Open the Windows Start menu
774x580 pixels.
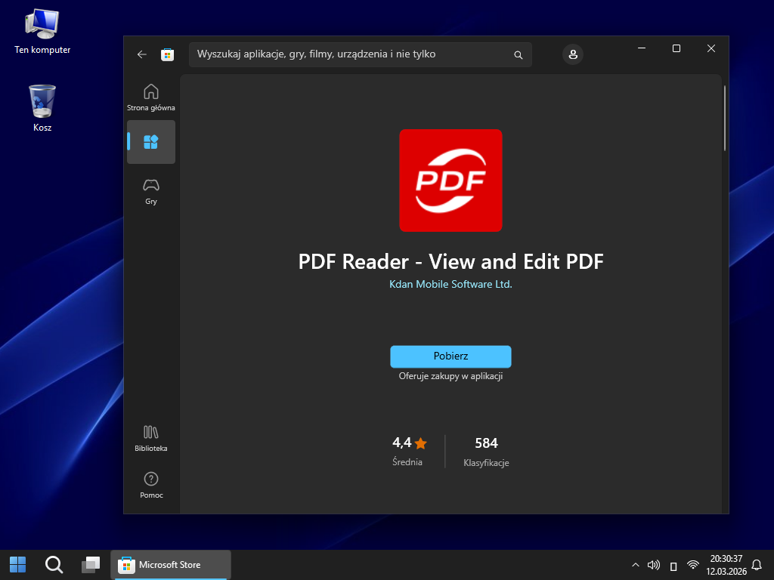(17, 564)
